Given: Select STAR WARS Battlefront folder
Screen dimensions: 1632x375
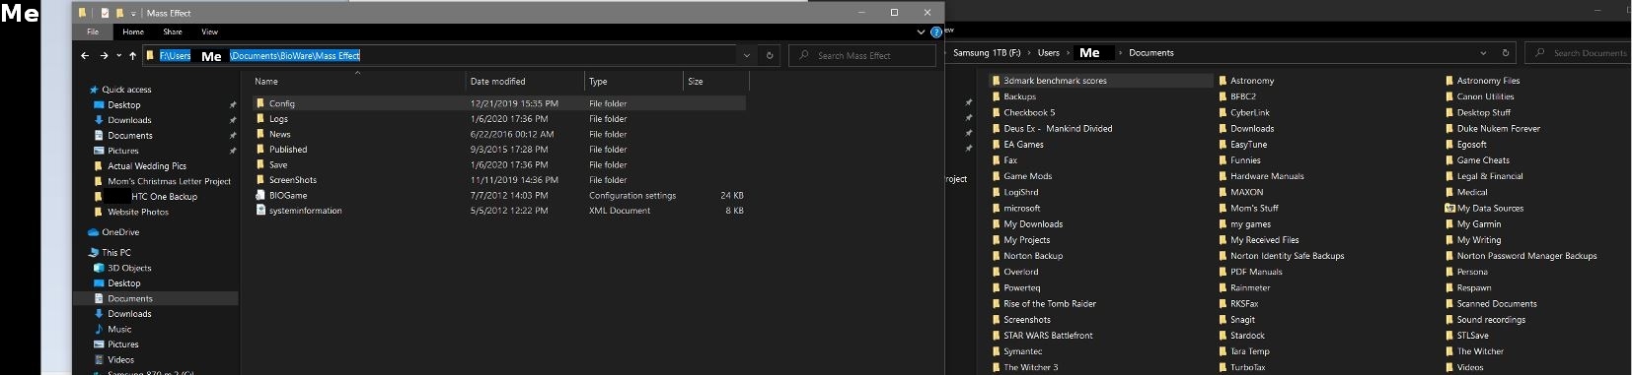Looking at the screenshot, I should [1048, 336].
